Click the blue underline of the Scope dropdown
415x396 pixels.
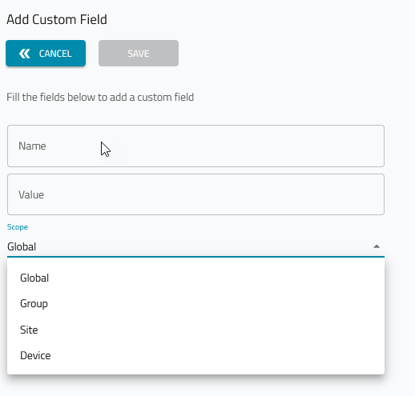(x=195, y=257)
